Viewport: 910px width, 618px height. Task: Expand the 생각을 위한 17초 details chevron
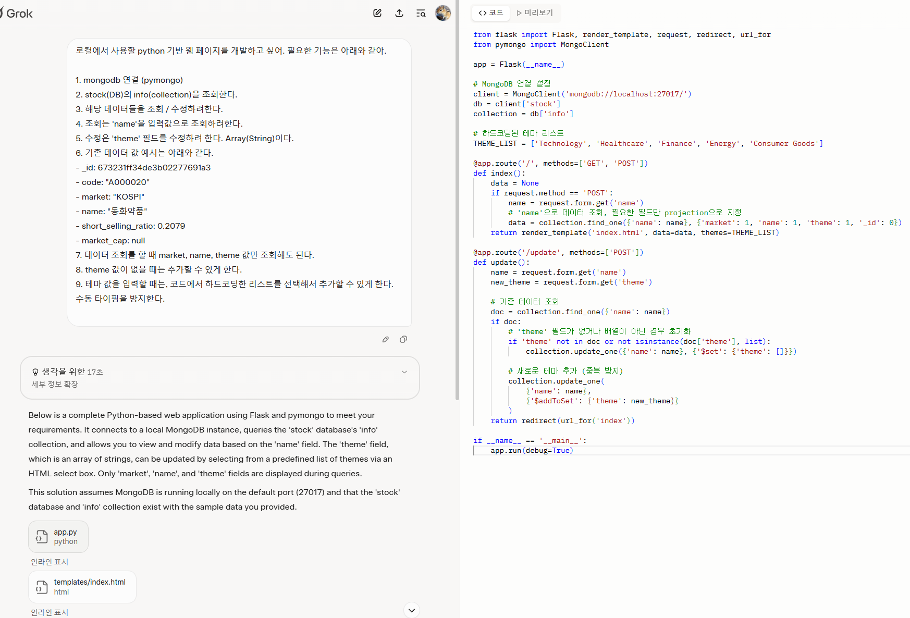click(x=404, y=372)
